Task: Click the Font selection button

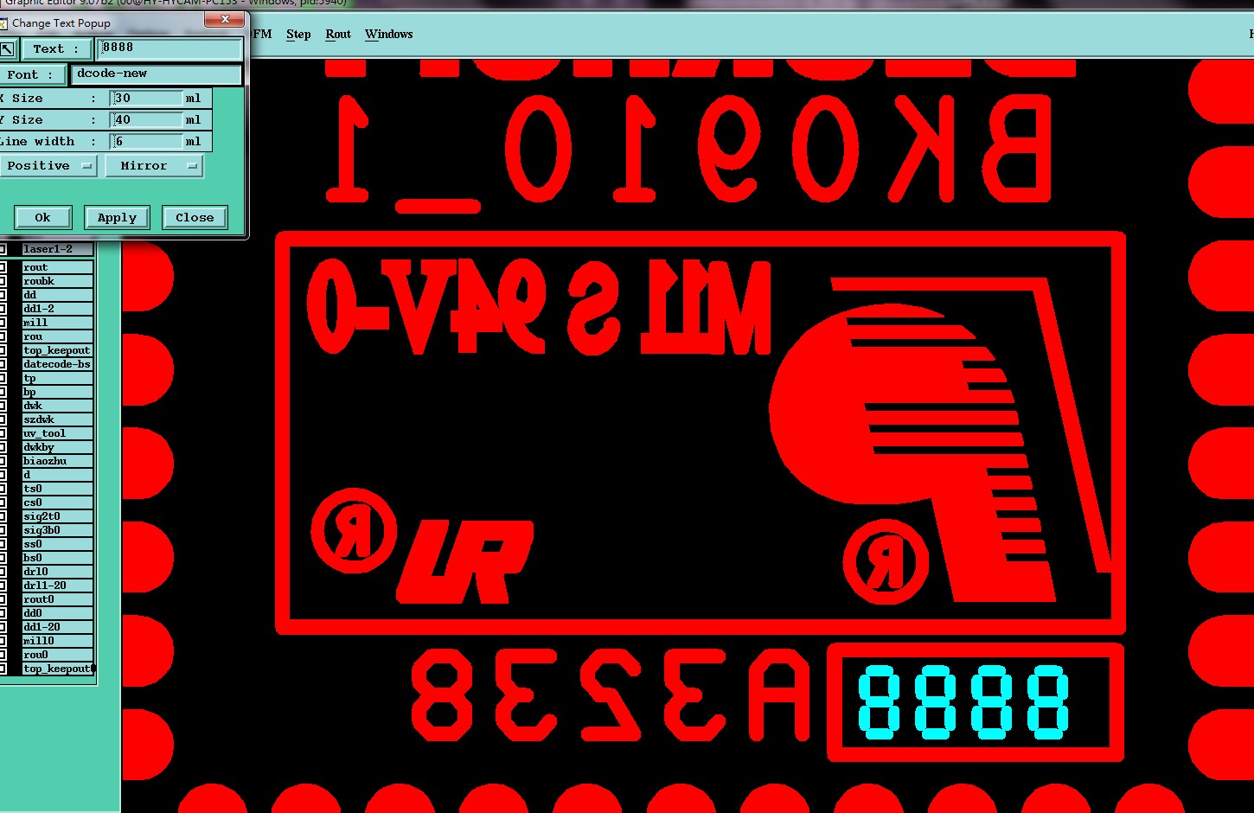Action: 33,74
